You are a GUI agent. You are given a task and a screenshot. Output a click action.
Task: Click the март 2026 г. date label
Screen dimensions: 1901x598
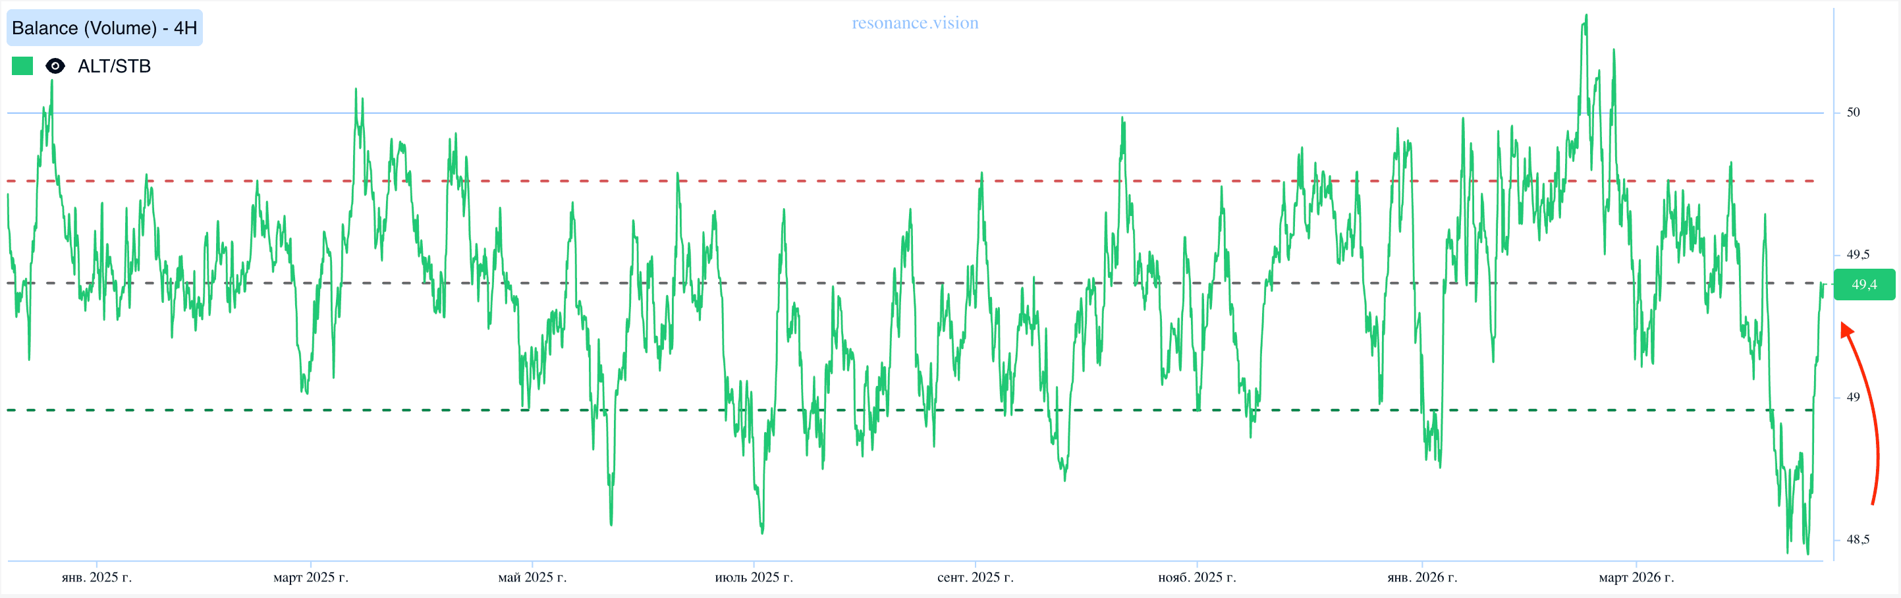(x=1636, y=578)
